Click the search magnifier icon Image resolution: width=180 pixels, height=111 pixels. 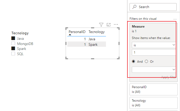coord(134,7)
